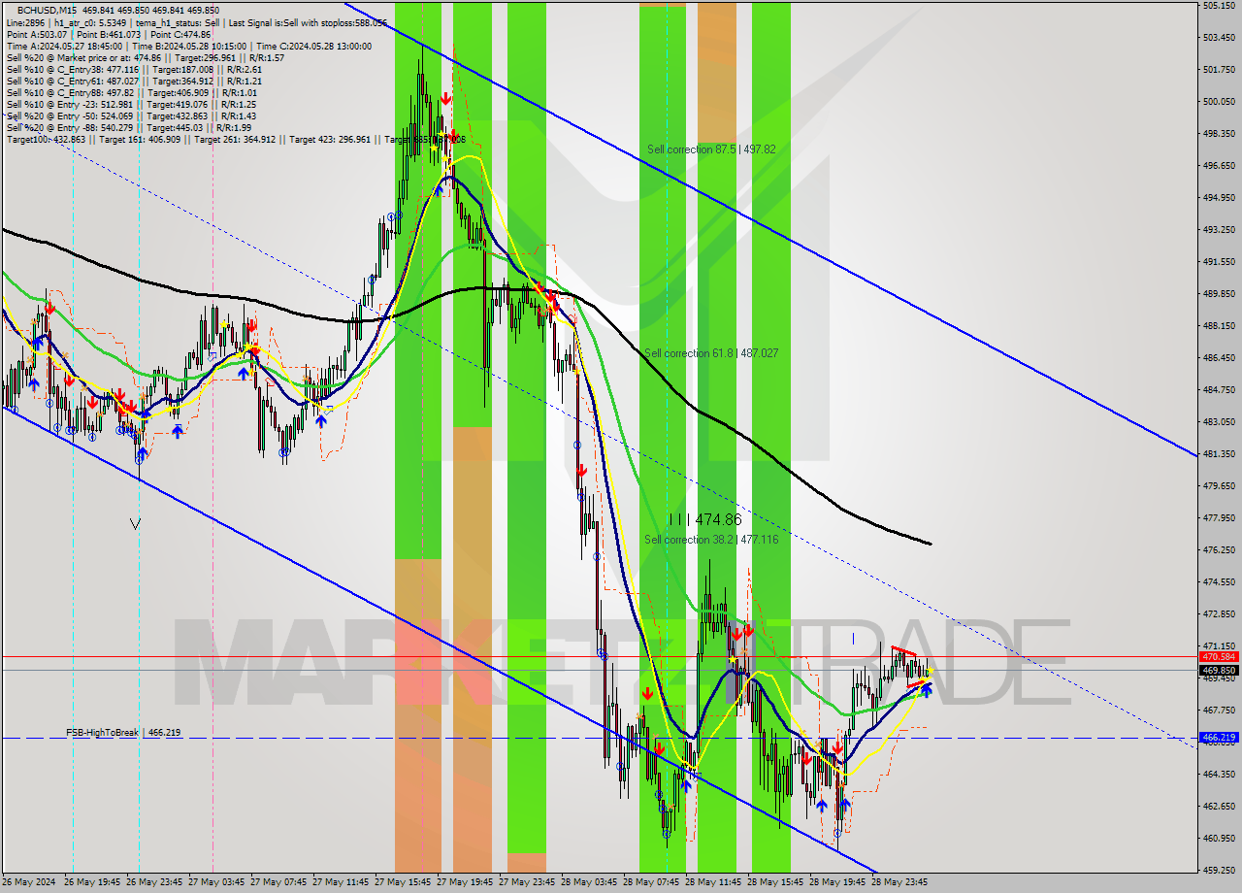Image resolution: width=1242 pixels, height=893 pixels.
Task: Click 483.050 on the price axis
Action: click(x=1219, y=422)
